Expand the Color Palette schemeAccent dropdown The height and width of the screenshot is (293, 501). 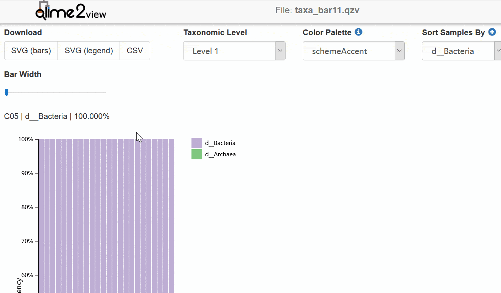click(354, 51)
